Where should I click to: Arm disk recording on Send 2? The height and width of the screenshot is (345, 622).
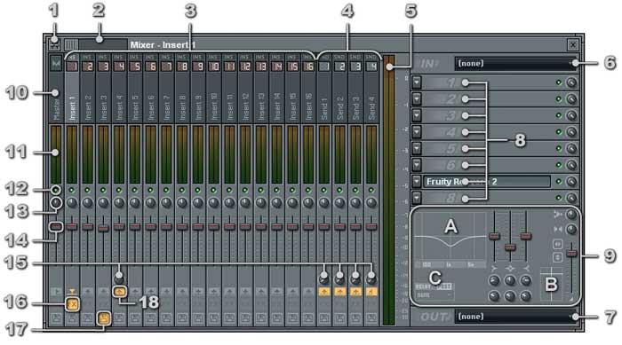(339, 318)
